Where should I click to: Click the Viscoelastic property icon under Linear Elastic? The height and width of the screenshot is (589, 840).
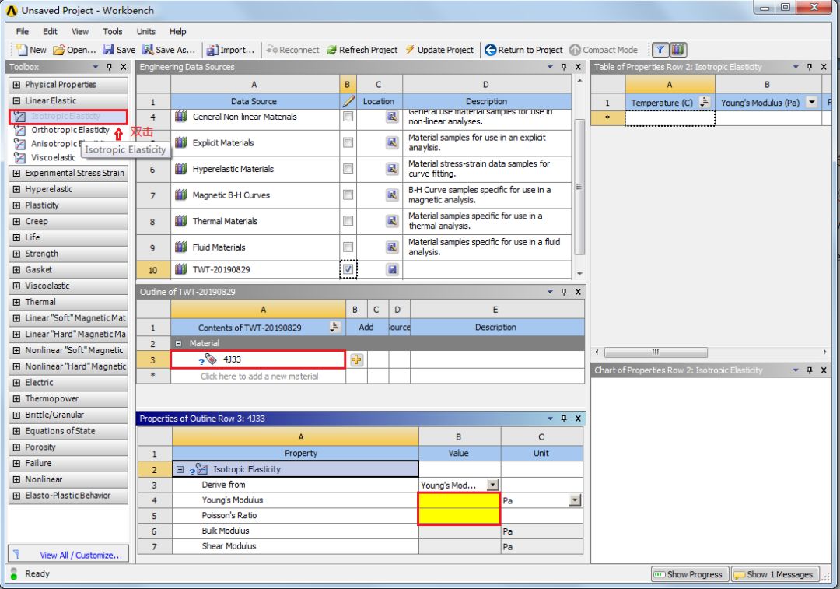tap(19, 158)
